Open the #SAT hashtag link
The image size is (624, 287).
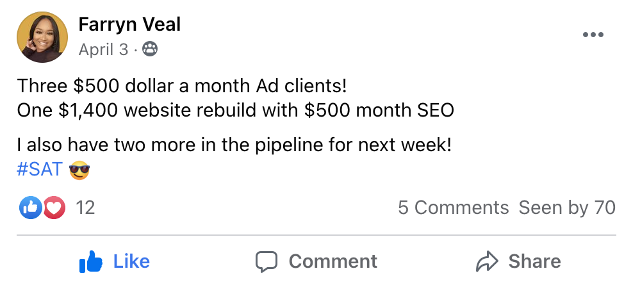pyautogui.click(x=40, y=169)
